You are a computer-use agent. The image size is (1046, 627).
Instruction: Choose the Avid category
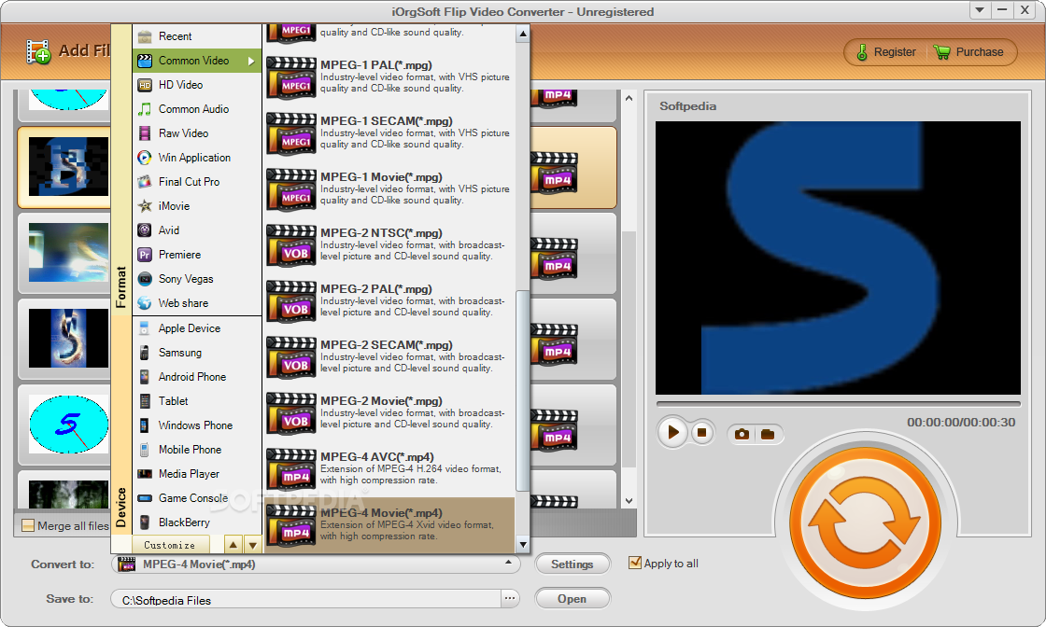(x=197, y=230)
